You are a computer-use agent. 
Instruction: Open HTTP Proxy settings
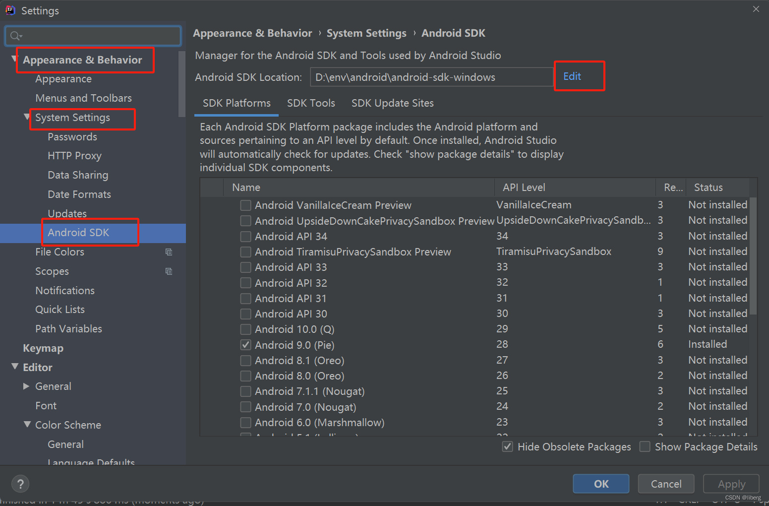point(74,156)
